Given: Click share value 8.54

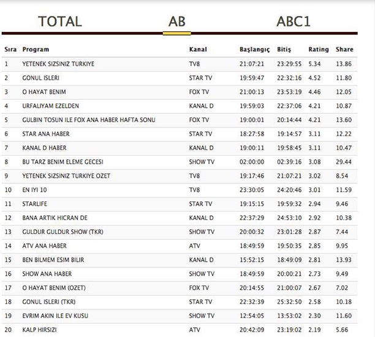Looking at the screenshot, I should (342, 176).
